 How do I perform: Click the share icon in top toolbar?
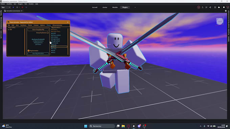point(210,7)
